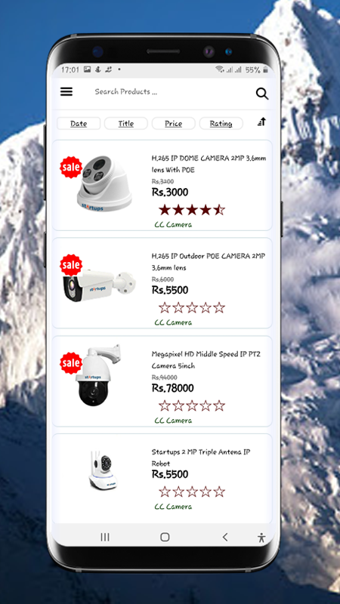Open the Triple Antena robot camera image
The height and width of the screenshot is (604, 340).
pyautogui.click(x=103, y=470)
